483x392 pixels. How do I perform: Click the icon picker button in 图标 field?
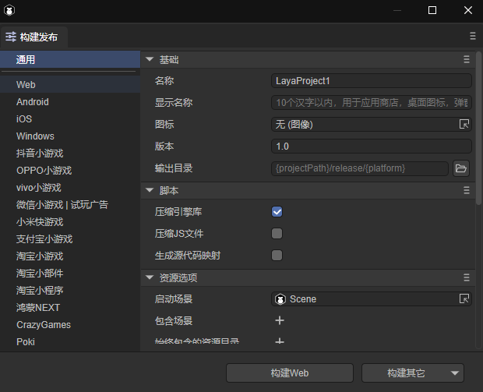click(x=464, y=125)
